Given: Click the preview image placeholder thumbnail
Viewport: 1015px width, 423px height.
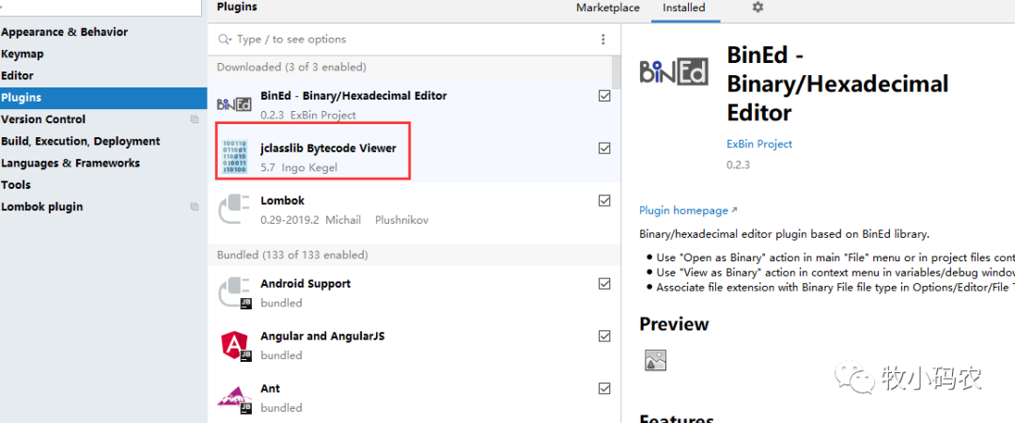Looking at the screenshot, I should click(x=655, y=359).
